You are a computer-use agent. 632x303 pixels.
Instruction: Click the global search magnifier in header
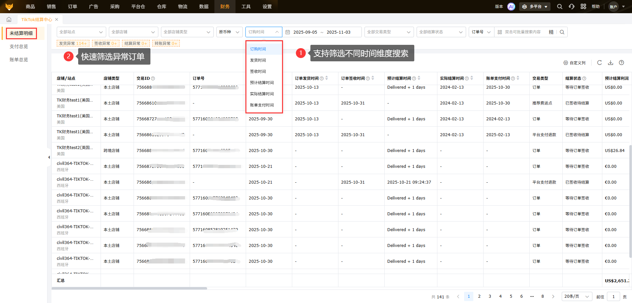(560, 7)
